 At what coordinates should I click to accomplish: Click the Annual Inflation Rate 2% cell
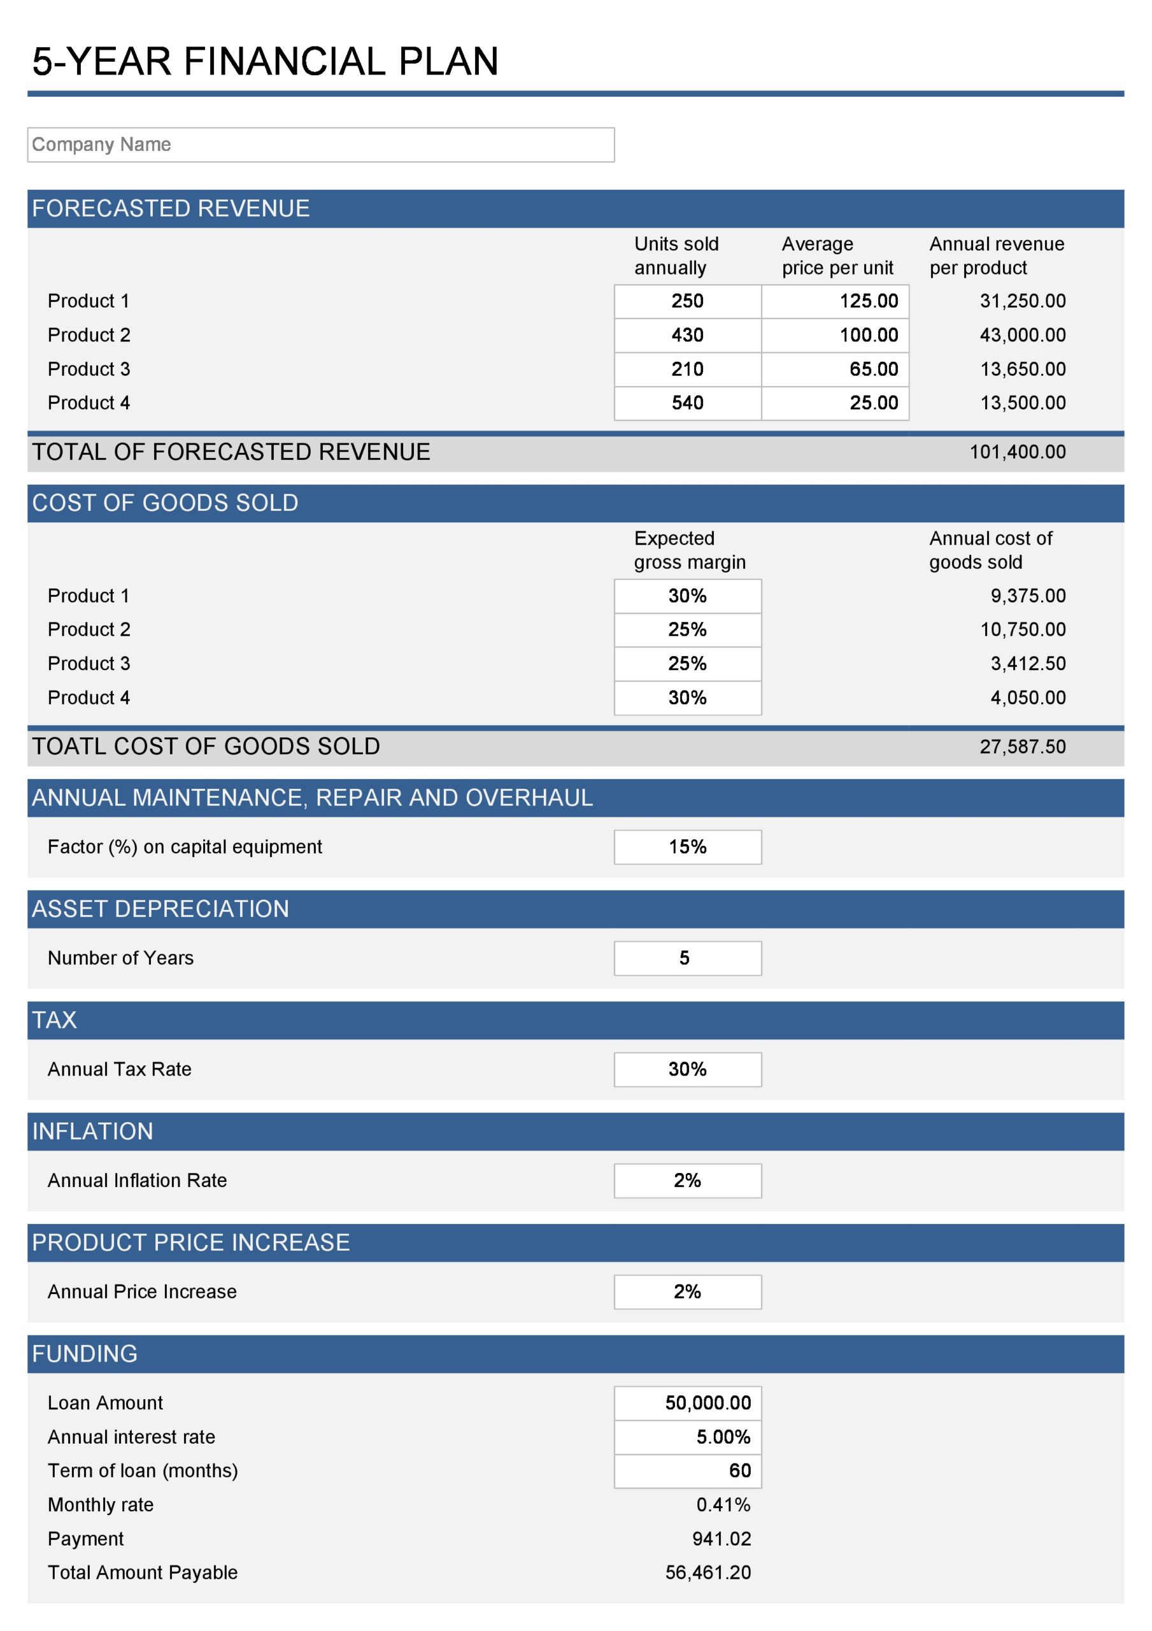pyautogui.click(x=688, y=1181)
